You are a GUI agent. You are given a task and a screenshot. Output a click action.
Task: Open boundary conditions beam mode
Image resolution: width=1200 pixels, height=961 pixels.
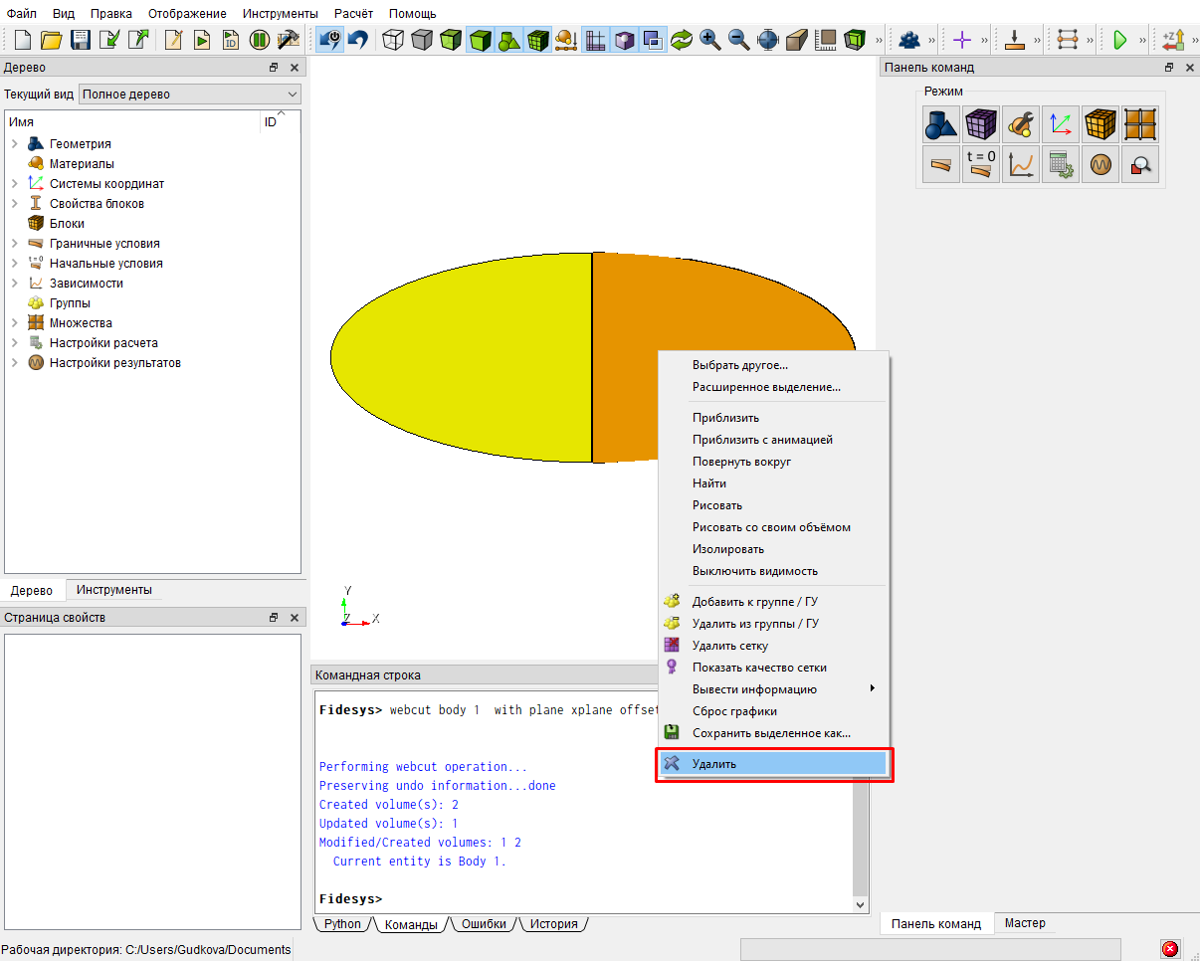point(941,164)
